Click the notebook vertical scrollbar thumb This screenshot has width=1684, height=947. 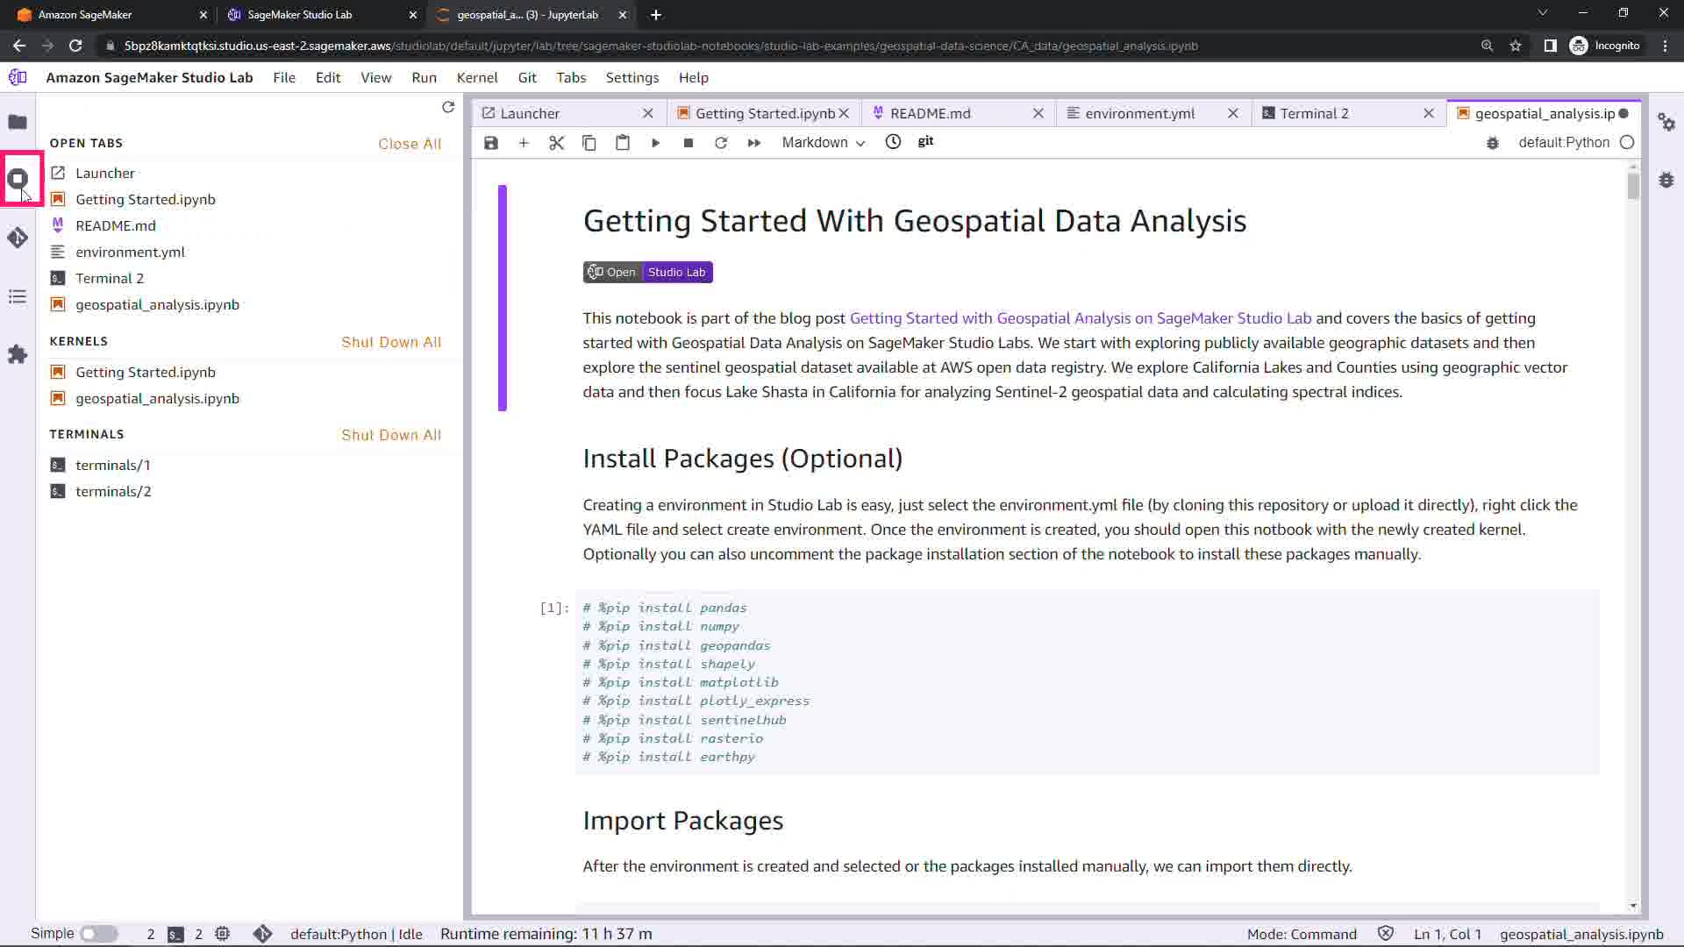click(x=1632, y=185)
